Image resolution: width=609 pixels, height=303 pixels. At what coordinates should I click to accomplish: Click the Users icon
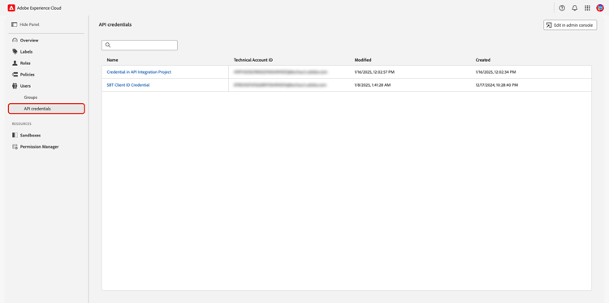click(x=15, y=86)
